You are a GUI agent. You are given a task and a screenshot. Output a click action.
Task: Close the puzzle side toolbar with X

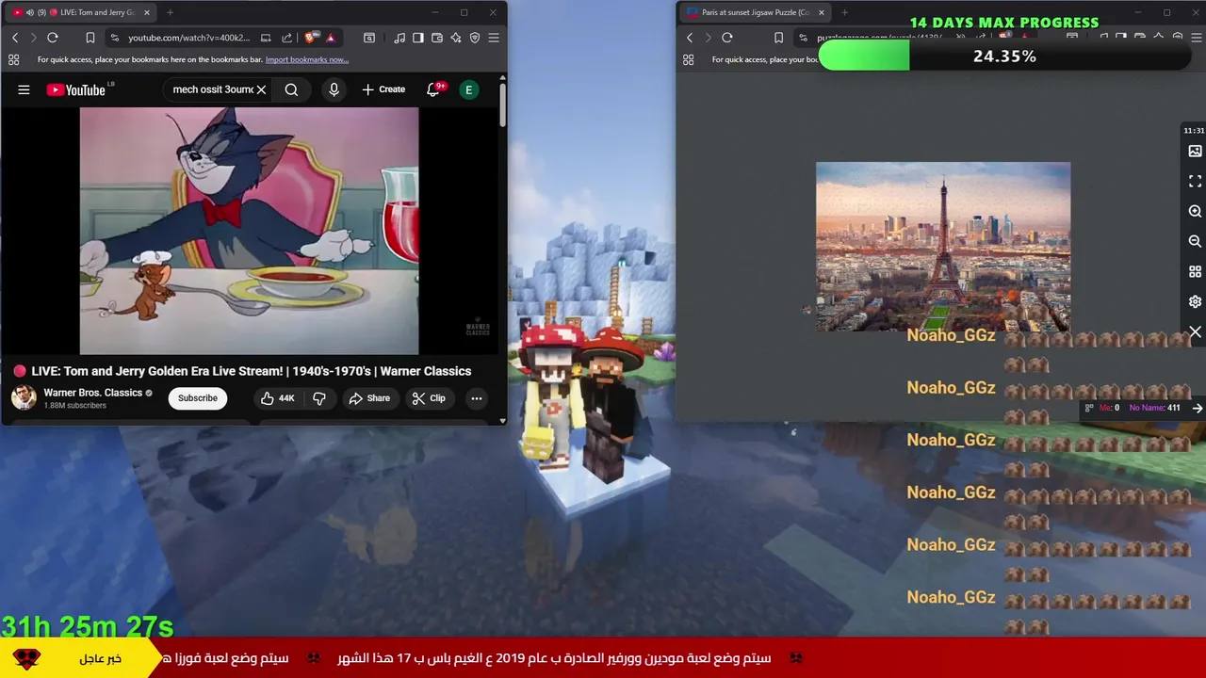pyautogui.click(x=1195, y=331)
